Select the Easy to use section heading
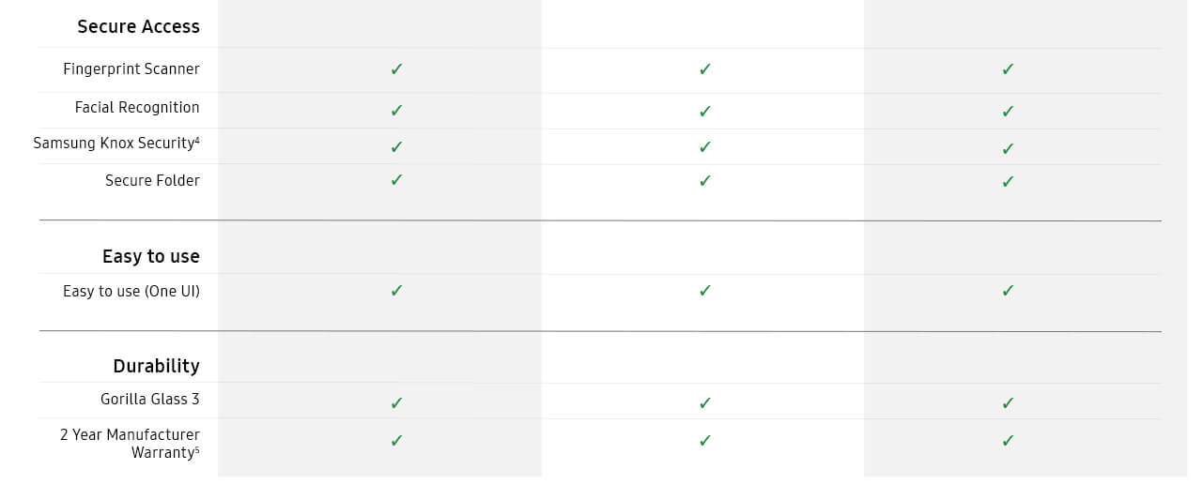This screenshot has height=500, width=1202. coord(150,256)
